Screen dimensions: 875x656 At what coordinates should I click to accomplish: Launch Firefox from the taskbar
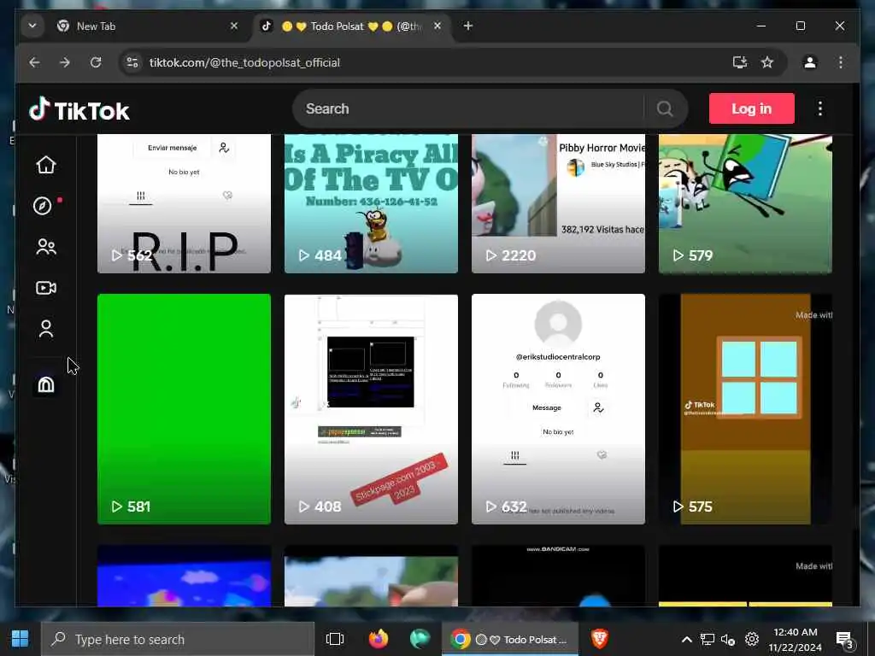tap(379, 639)
